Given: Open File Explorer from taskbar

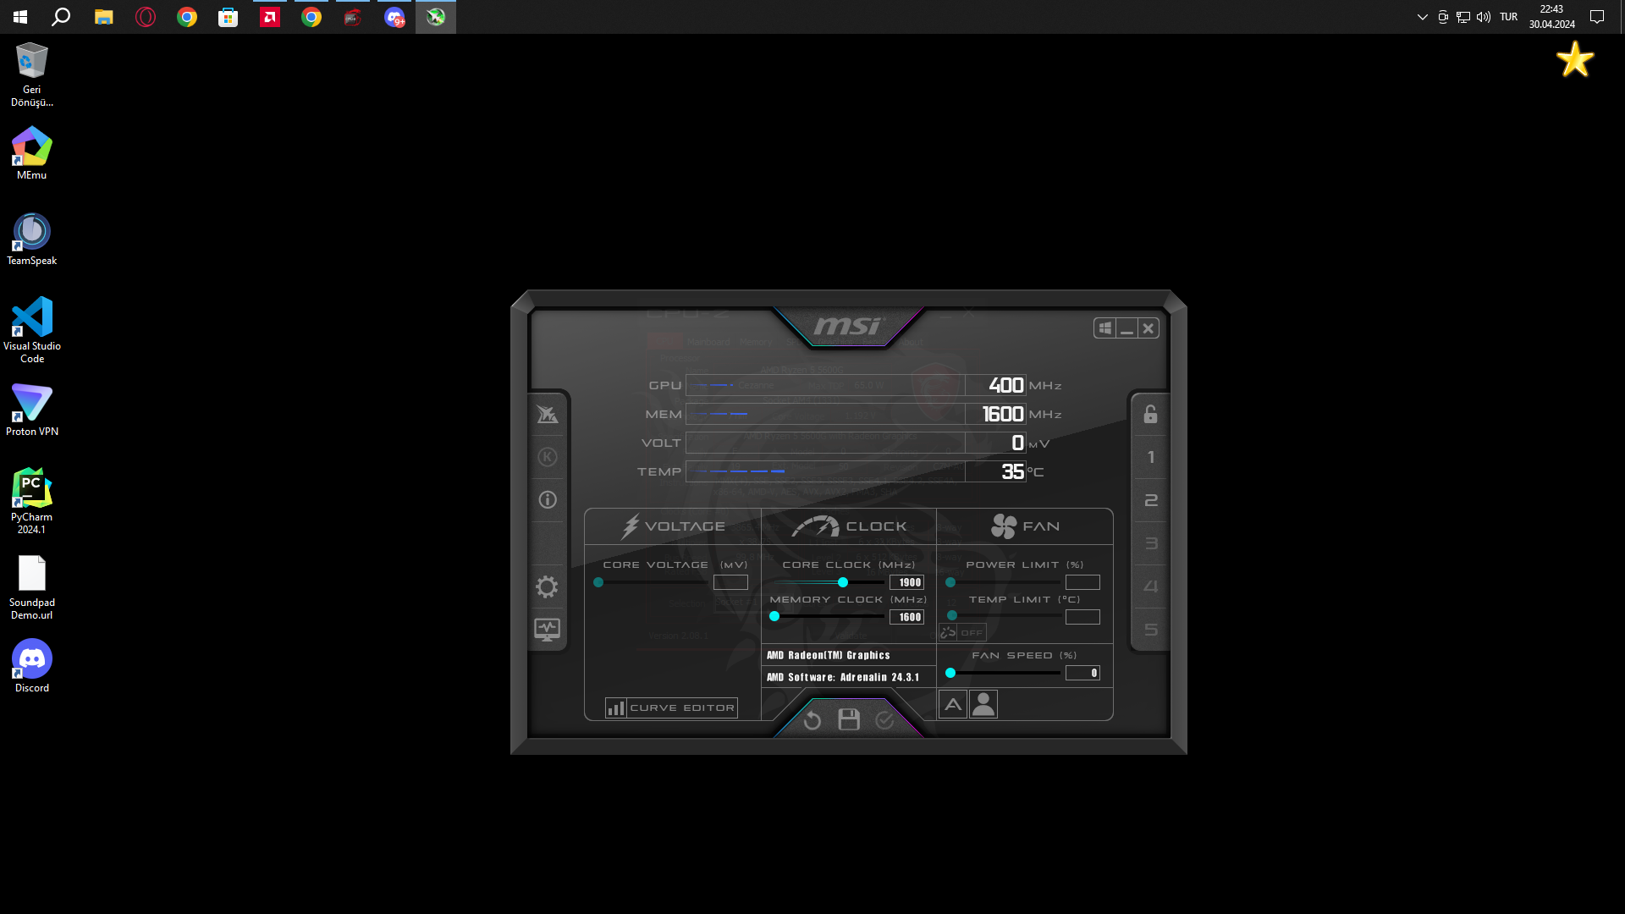Looking at the screenshot, I should pos(103,17).
